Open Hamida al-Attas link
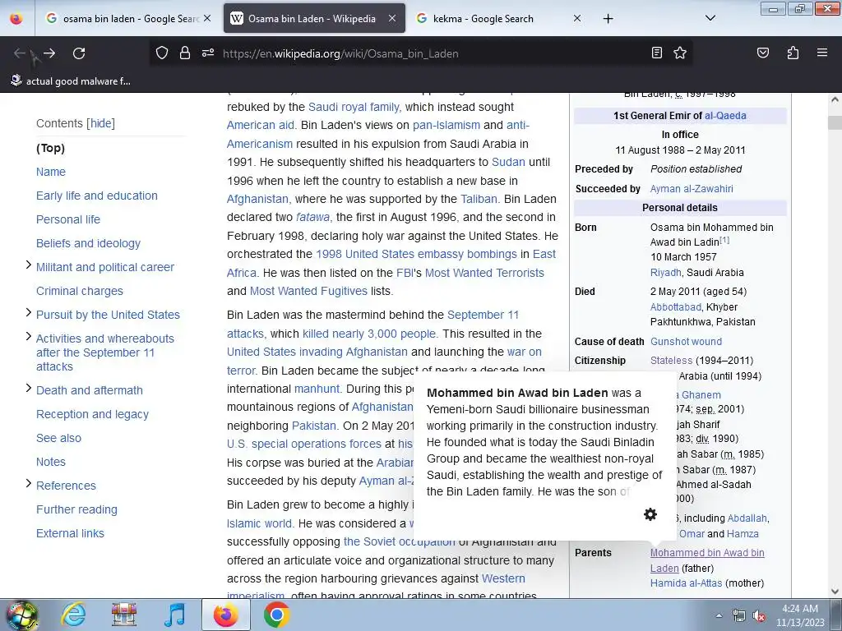 (x=687, y=583)
